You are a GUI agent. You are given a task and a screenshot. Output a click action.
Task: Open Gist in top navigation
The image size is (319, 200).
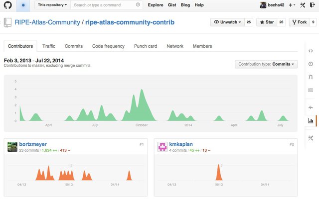(172, 5)
